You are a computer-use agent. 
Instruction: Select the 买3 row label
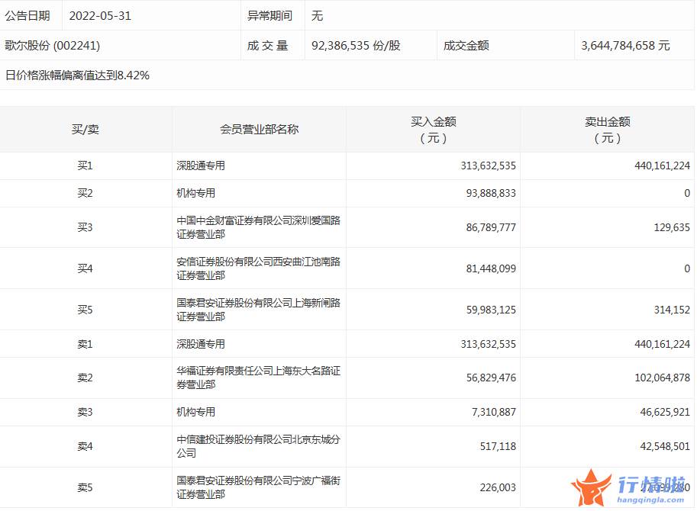coord(86,227)
